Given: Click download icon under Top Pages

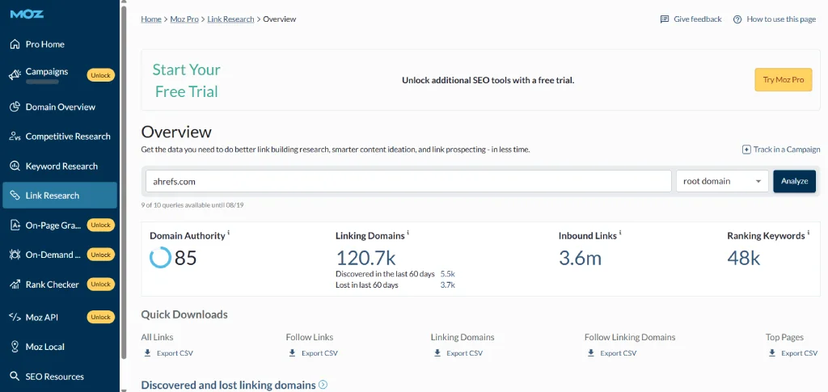Looking at the screenshot, I should point(772,353).
